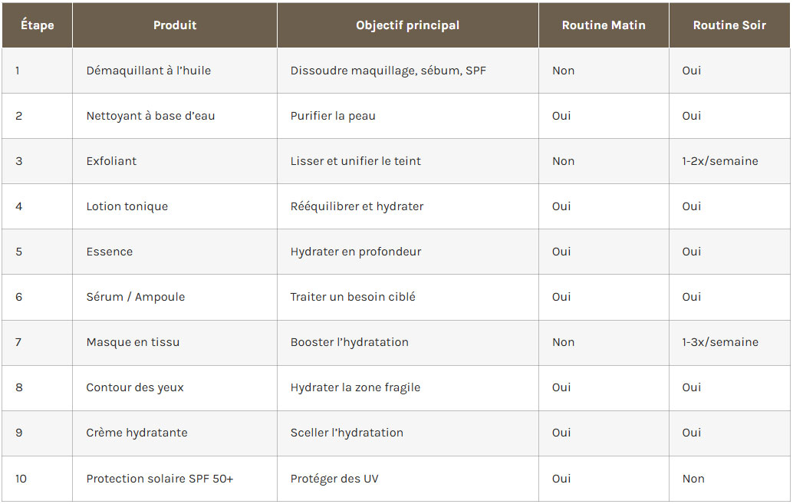Click the "1-2x/semaine" evening routine cell

(719, 161)
